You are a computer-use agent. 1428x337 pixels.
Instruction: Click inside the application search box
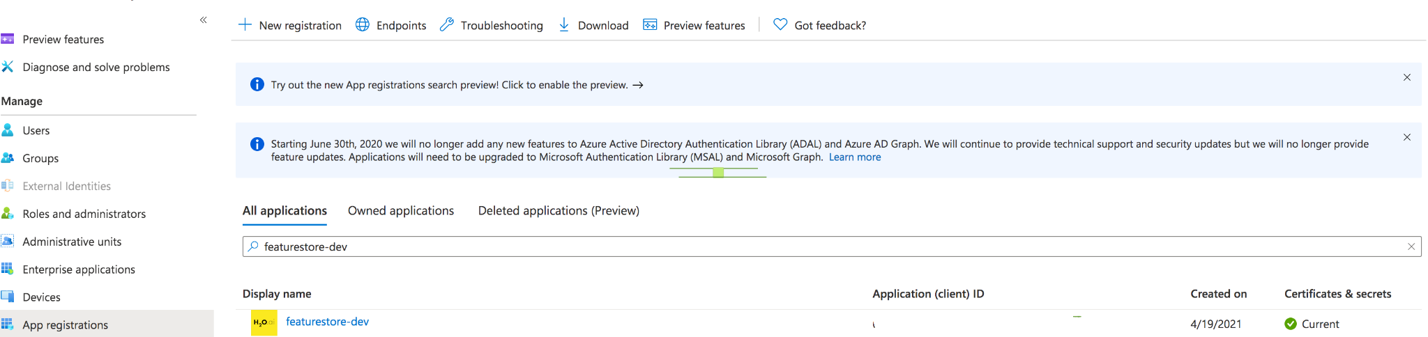tap(767, 246)
